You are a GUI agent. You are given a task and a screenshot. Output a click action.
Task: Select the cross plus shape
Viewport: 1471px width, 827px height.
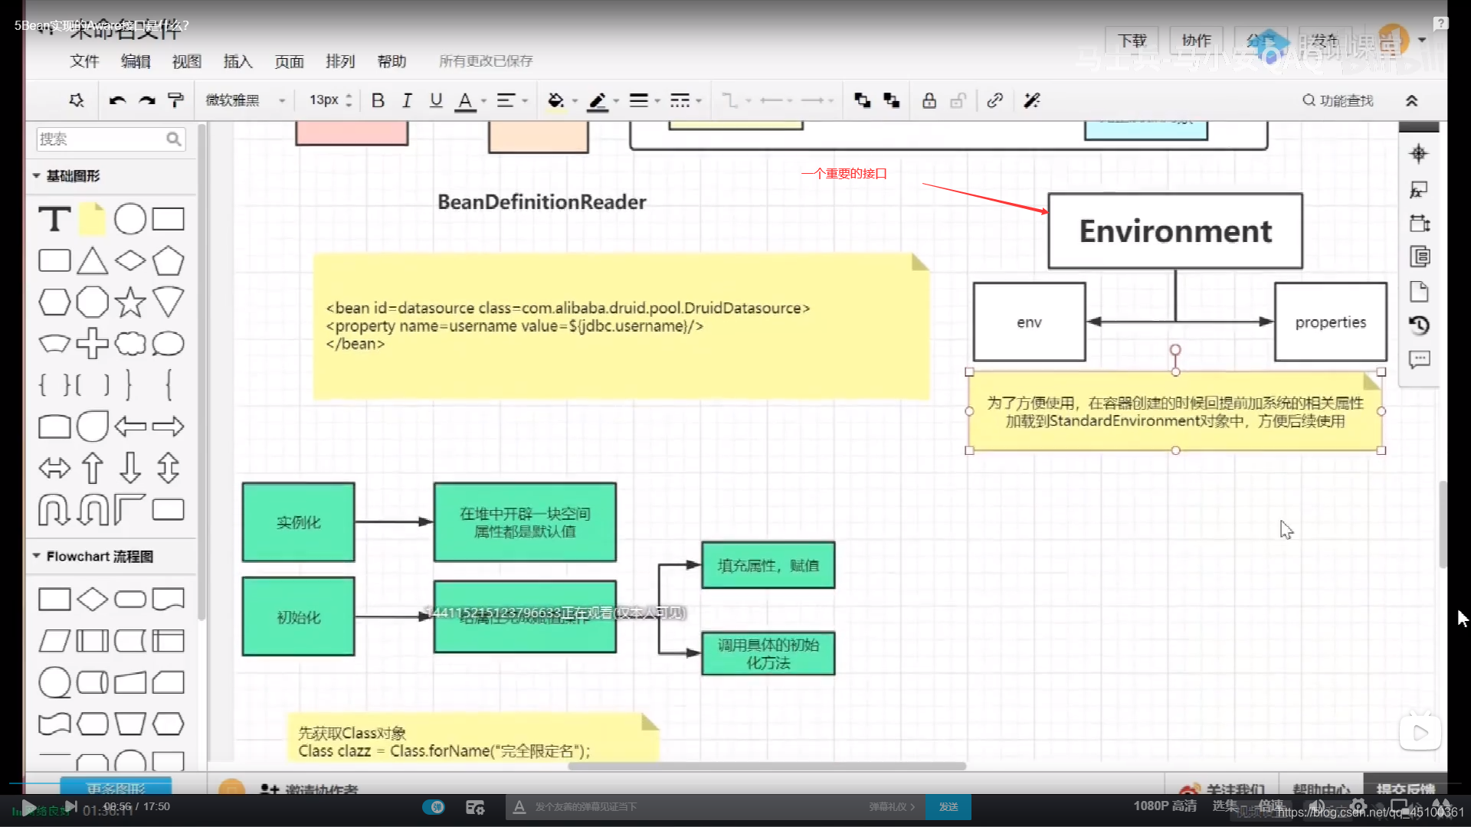(x=92, y=343)
